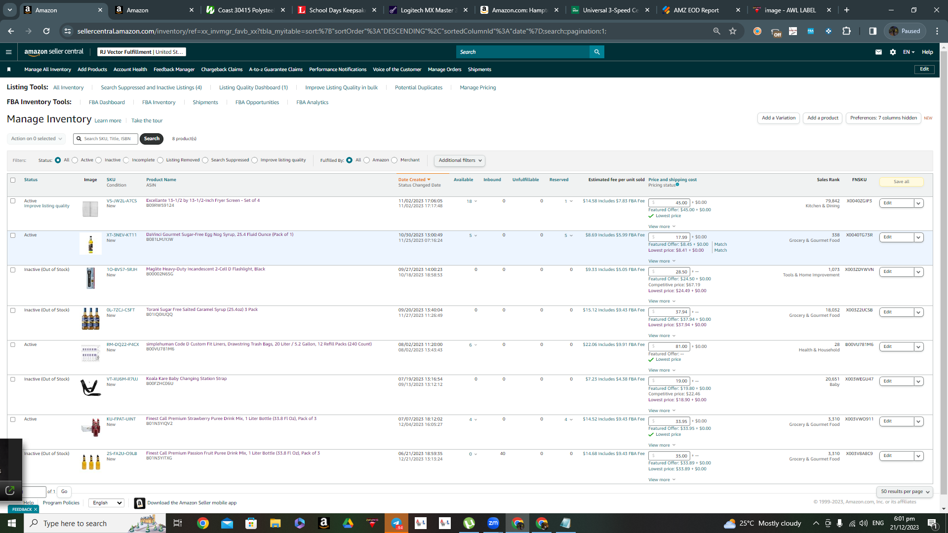Open Zoom from the taskbar
948x533 pixels.
[x=493, y=523]
